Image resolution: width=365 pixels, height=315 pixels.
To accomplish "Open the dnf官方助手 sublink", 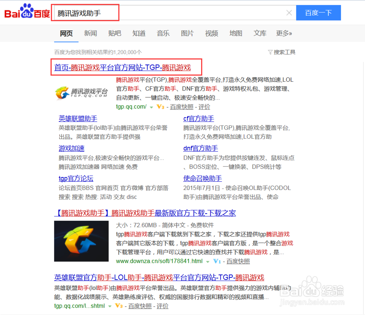I will 200,148.
